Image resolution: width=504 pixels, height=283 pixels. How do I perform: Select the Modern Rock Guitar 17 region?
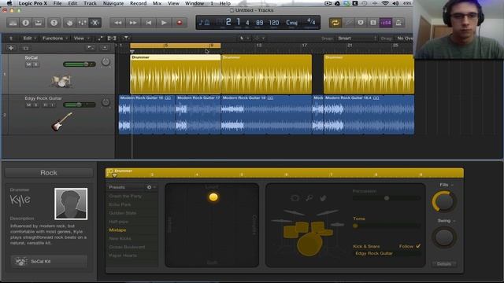point(198,115)
